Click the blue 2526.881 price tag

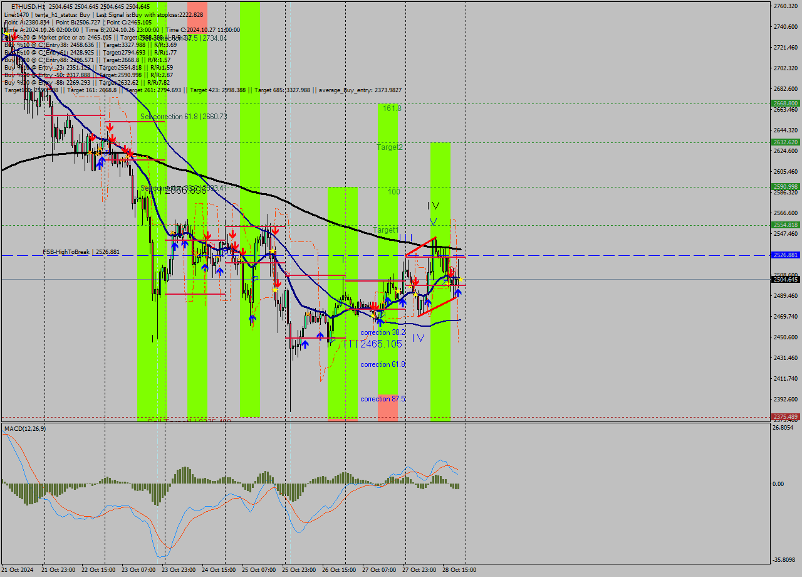point(785,255)
